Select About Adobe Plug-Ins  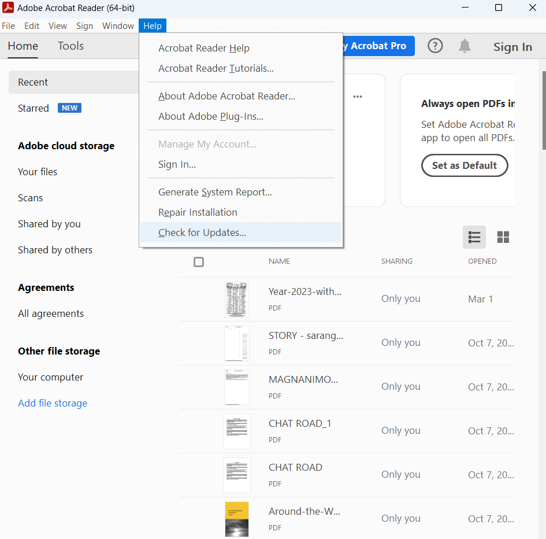(x=241, y=116)
